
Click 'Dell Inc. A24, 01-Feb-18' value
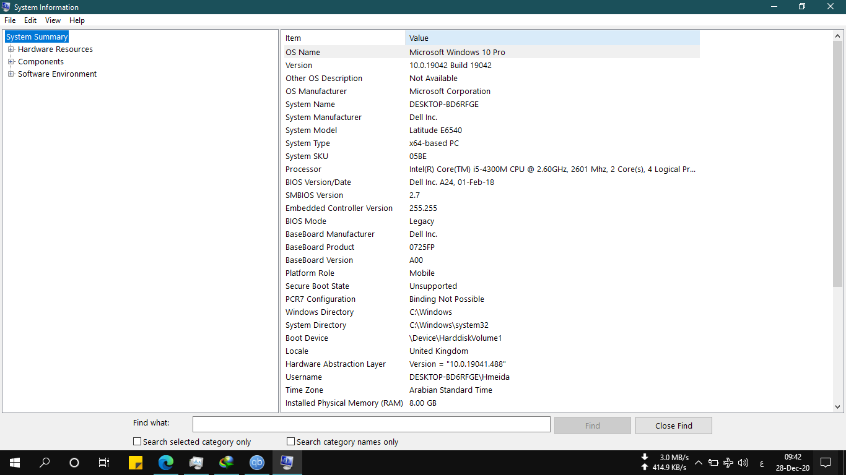point(451,182)
